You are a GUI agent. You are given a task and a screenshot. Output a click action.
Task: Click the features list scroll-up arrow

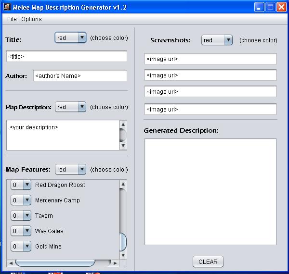[123, 184]
